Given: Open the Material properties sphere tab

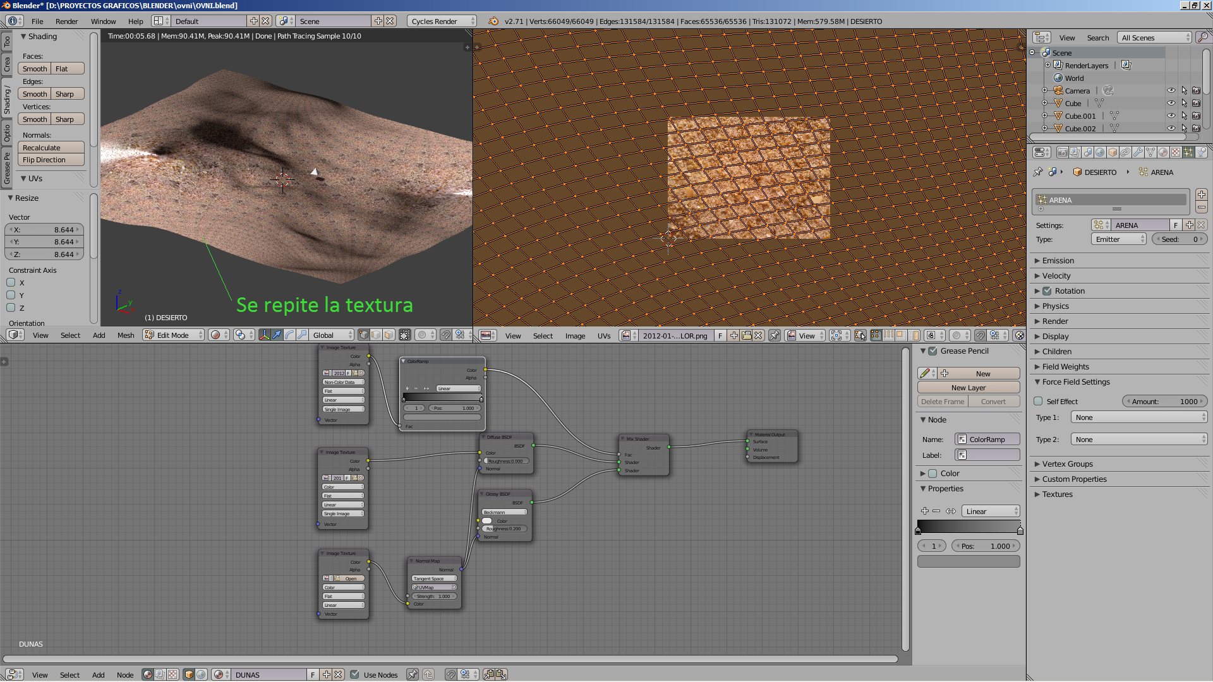Looking at the screenshot, I should click(1163, 152).
